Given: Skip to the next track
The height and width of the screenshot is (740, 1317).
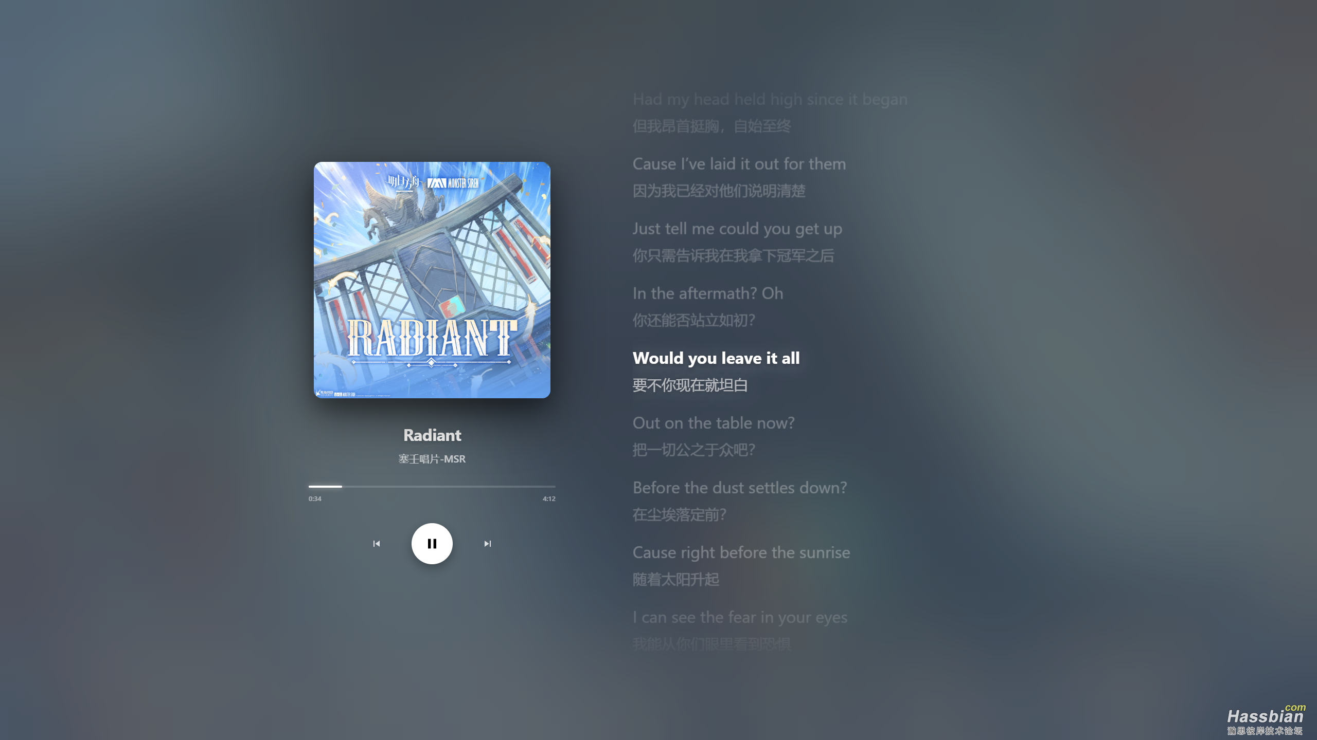Looking at the screenshot, I should click(487, 543).
